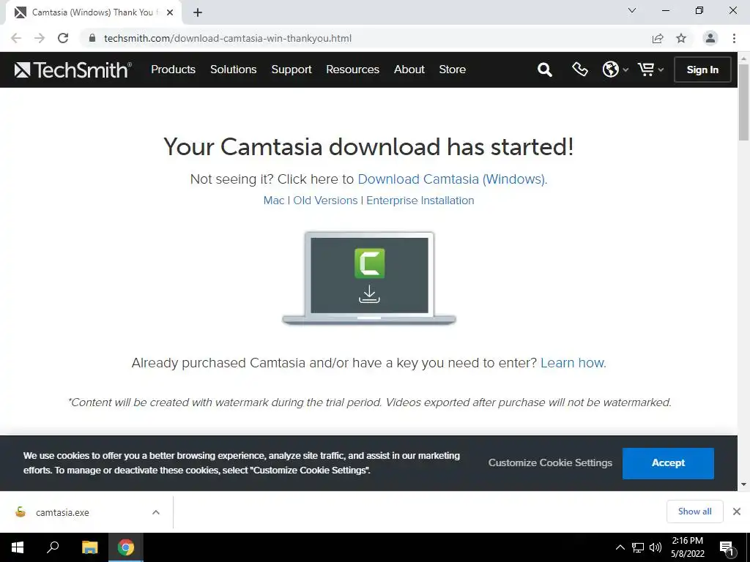Open the Support menu
Image resolution: width=750 pixels, height=562 pixels.
[292, 70]
